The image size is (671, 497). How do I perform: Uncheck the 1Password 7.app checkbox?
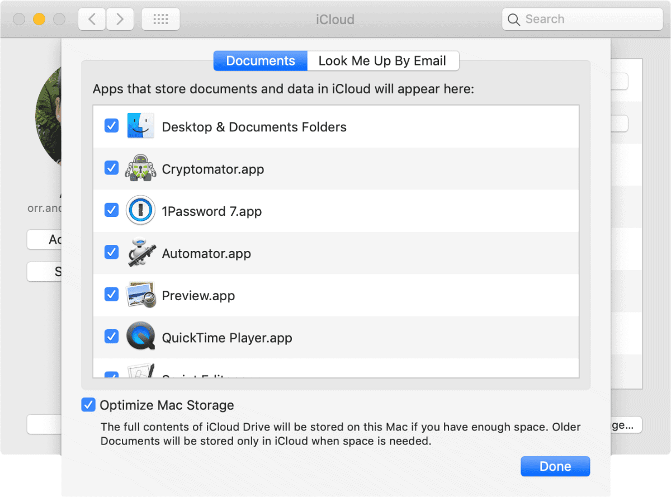(x=111, y=211)
